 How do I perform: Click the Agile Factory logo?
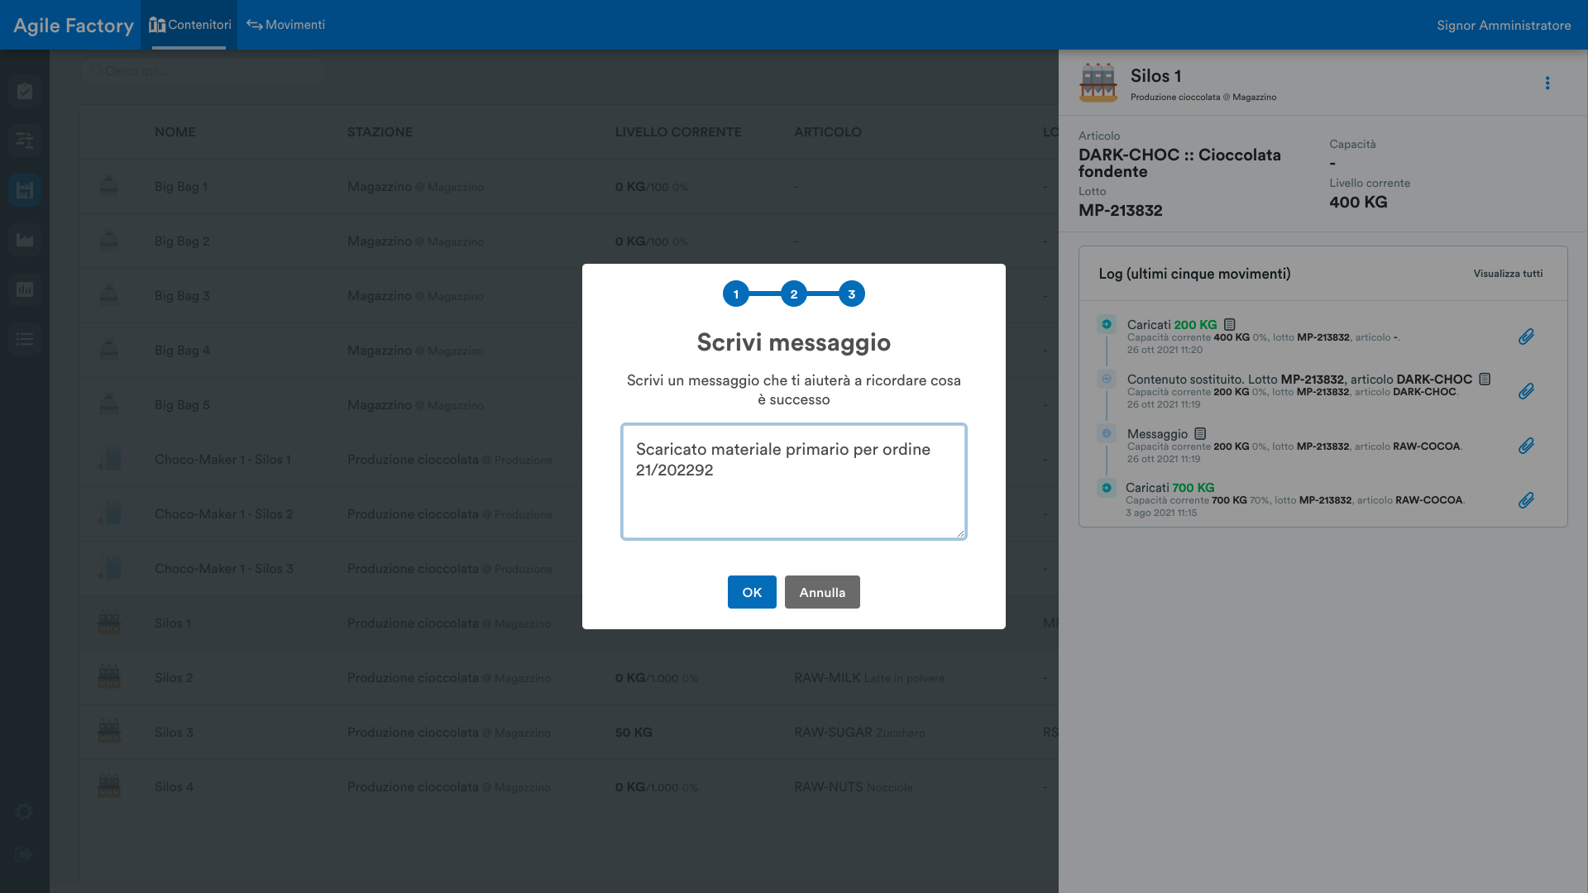point(74,26)
